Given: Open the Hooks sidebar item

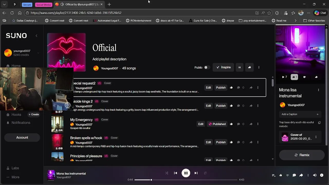Looking at the screenshot, I should (16, 115).
